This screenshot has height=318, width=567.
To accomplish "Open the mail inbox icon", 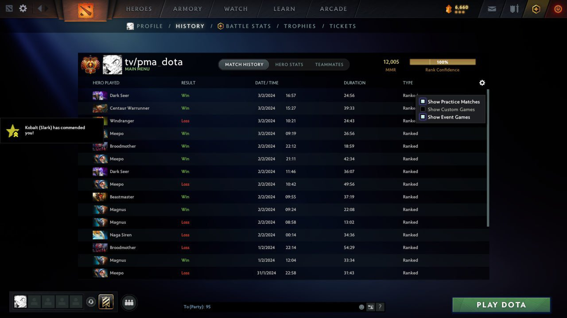I will coord(492,9).
